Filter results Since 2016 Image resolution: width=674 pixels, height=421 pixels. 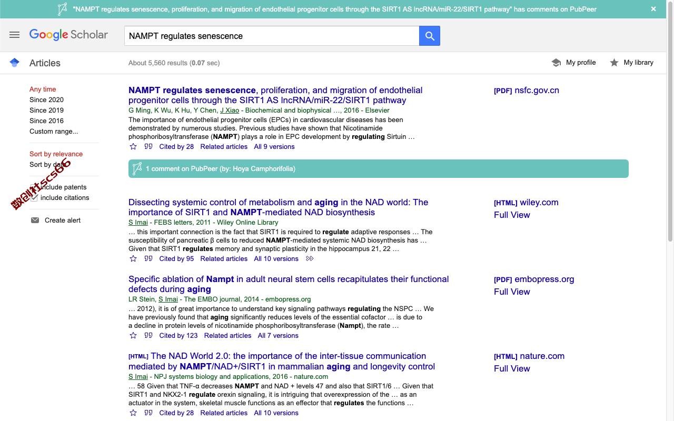pyautogui.click(x=46, y=121)
